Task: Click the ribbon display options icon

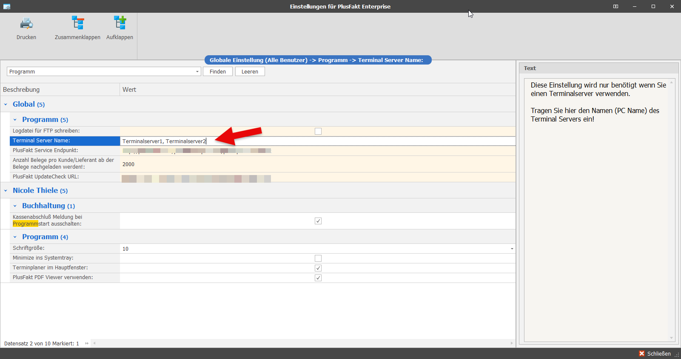Action: 615,6
